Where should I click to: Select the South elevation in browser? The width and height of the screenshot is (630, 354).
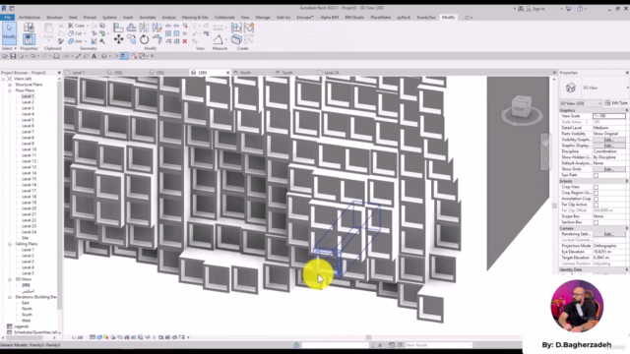27,315
